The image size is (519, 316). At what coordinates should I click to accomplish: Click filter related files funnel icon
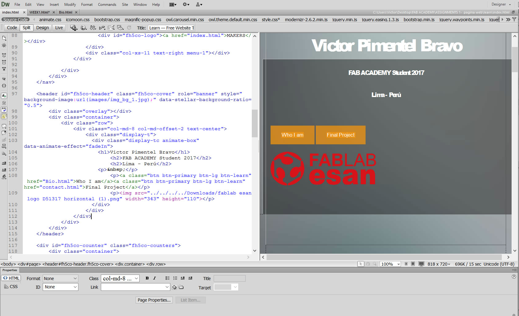click(x=514, y=19)
